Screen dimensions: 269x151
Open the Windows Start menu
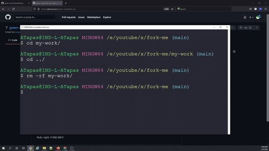coord(3,148)
